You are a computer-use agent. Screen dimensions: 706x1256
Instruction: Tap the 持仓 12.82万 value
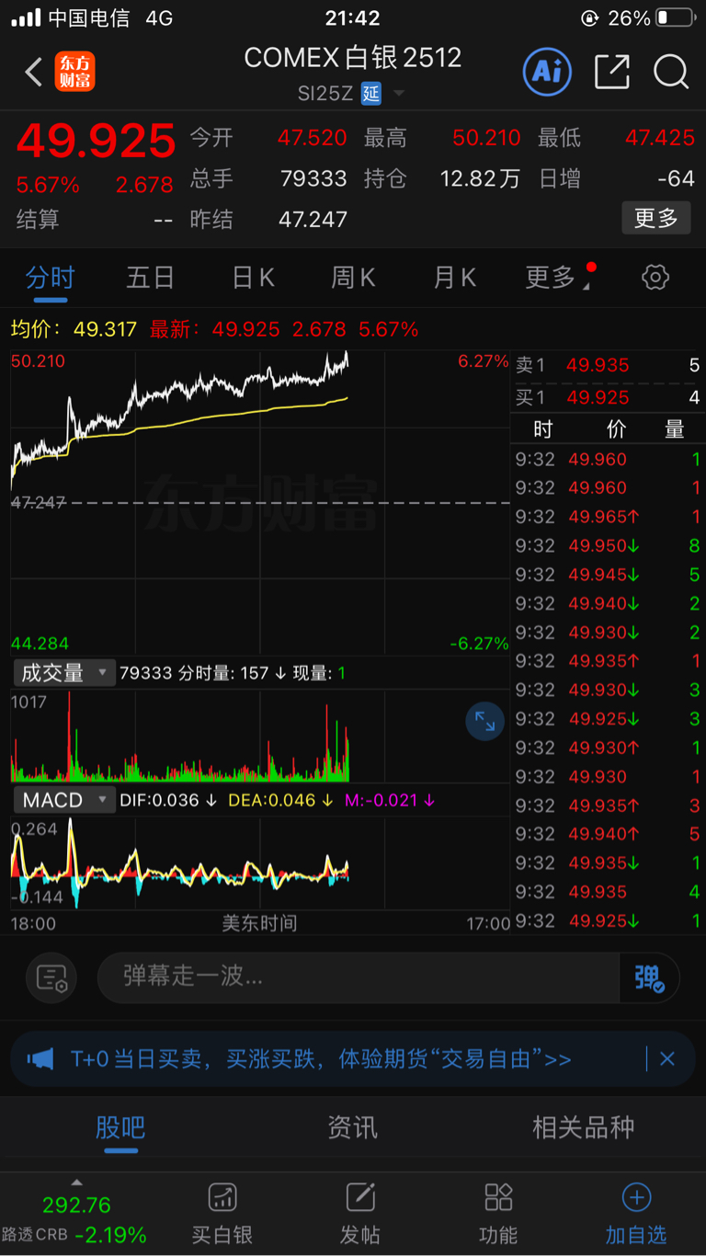(480, 178)
